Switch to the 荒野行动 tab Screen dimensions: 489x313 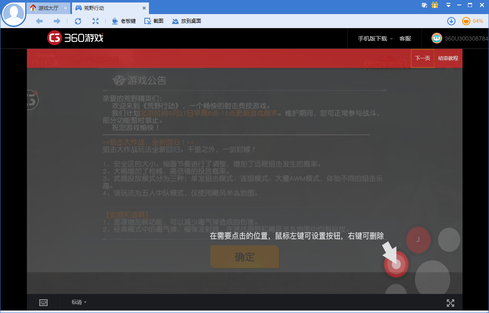pyautogui.click(x=111, y=8)
